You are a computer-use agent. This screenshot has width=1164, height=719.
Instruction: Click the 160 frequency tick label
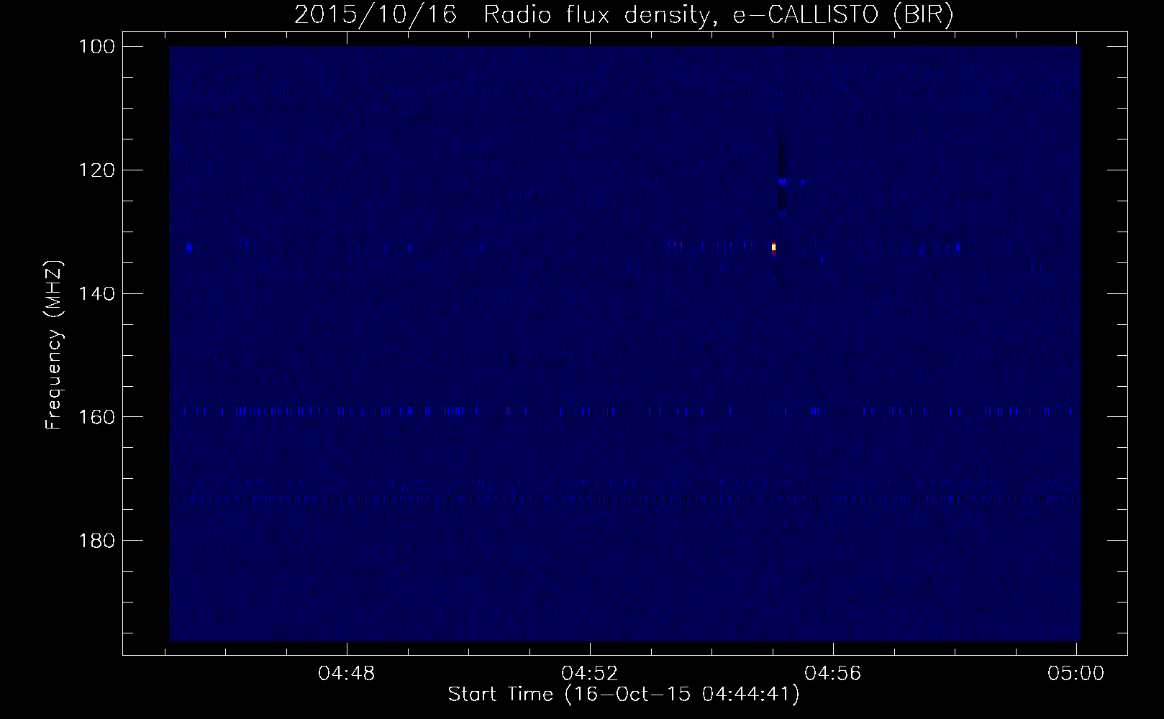click(x=97, y=417)
